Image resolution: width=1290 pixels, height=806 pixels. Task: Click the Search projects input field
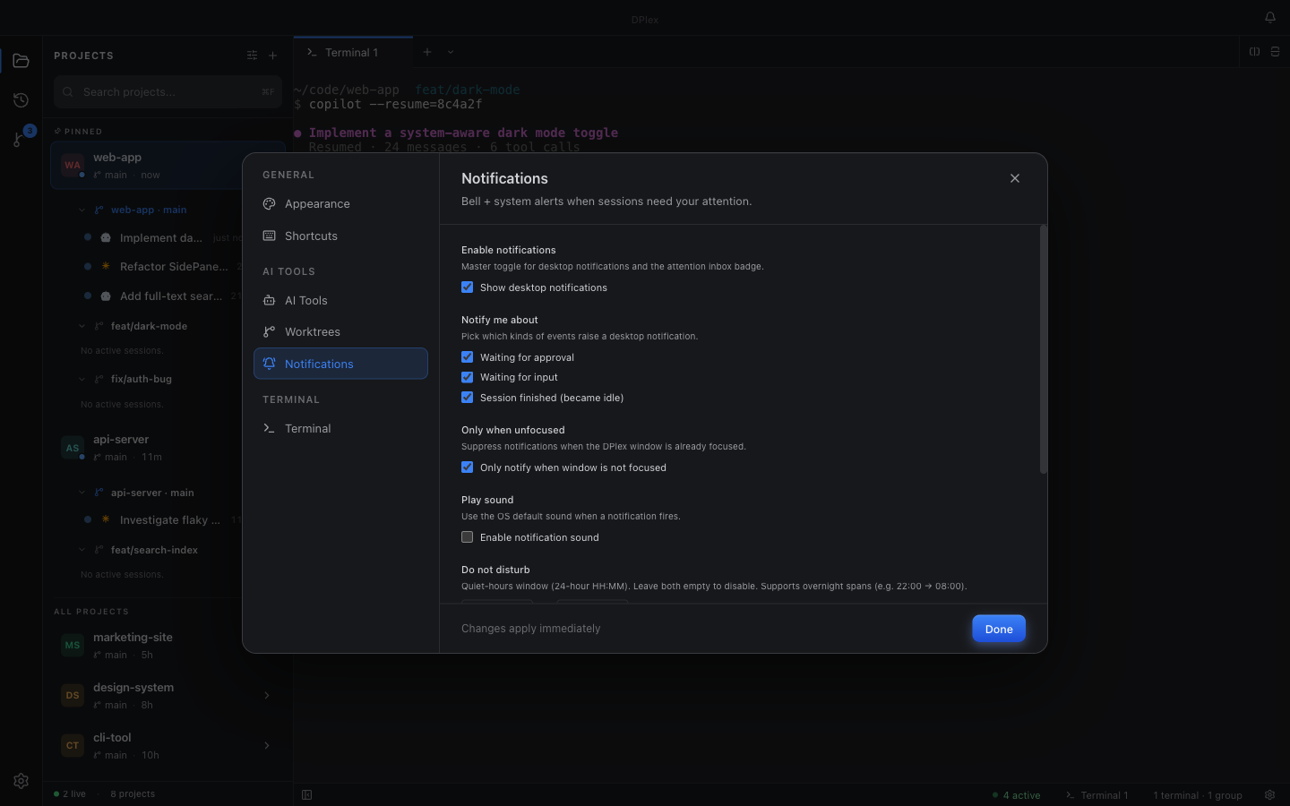pyautogui.click(x=168, y=91)
